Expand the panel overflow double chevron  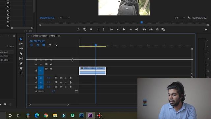[15, 36]
